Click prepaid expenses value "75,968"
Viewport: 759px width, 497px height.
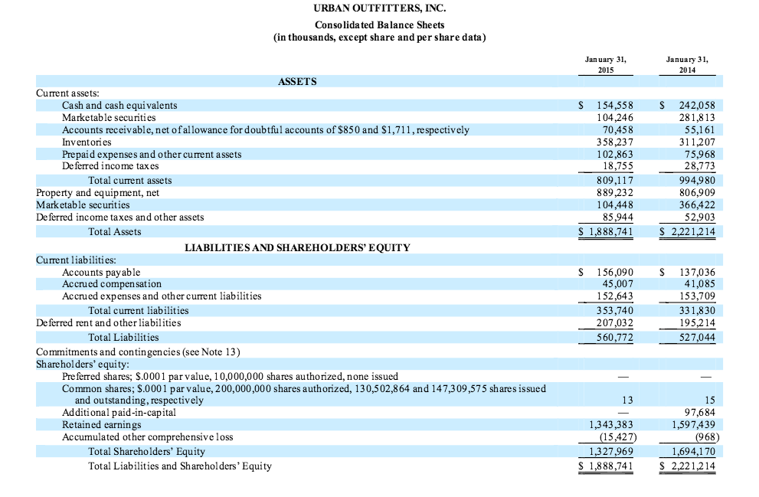(x=700, y=154)
